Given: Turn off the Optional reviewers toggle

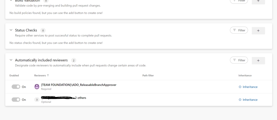Looking at the screenshot, I should click(16, 100).
